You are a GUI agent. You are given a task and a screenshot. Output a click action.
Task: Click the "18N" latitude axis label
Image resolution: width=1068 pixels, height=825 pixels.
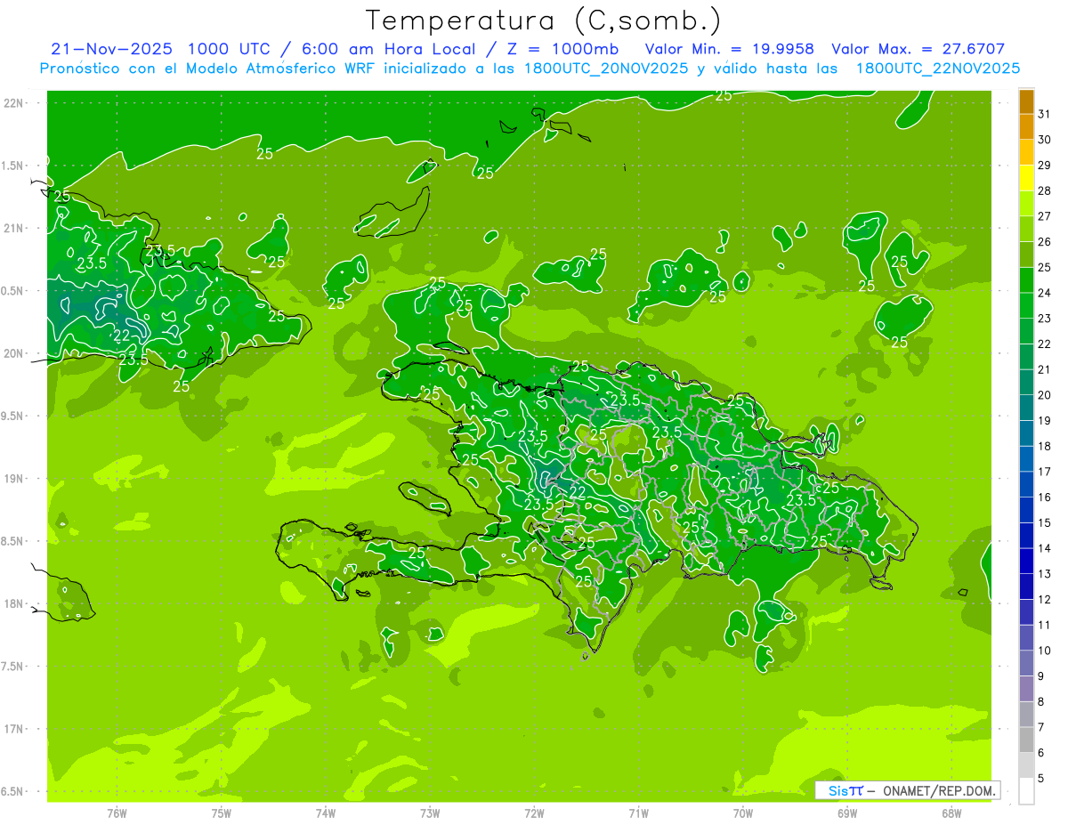14,604
